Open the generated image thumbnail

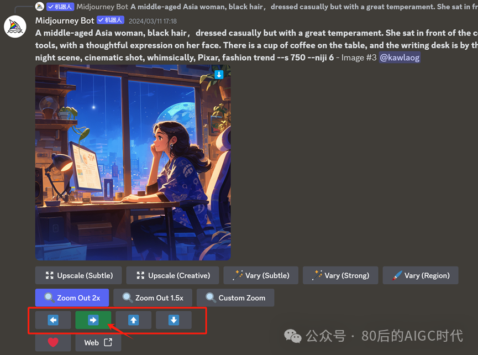pos(133,163)
